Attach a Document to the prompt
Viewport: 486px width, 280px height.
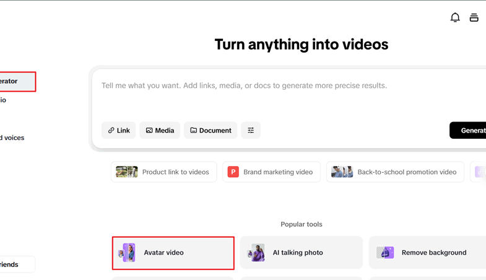click(x=210, y=130)
